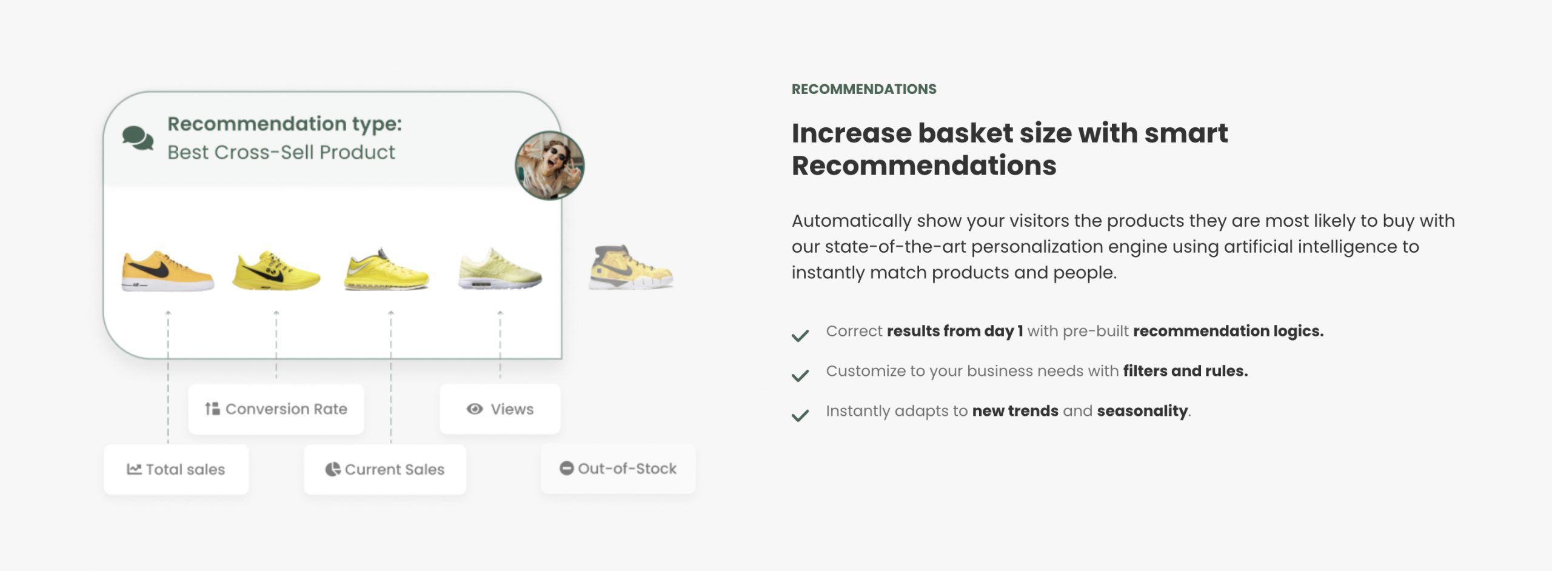Viewport: 1552px width, 571px height.
Task: Select the orange Nike sneaker thumbnail
Action: (x=167, y=271)
